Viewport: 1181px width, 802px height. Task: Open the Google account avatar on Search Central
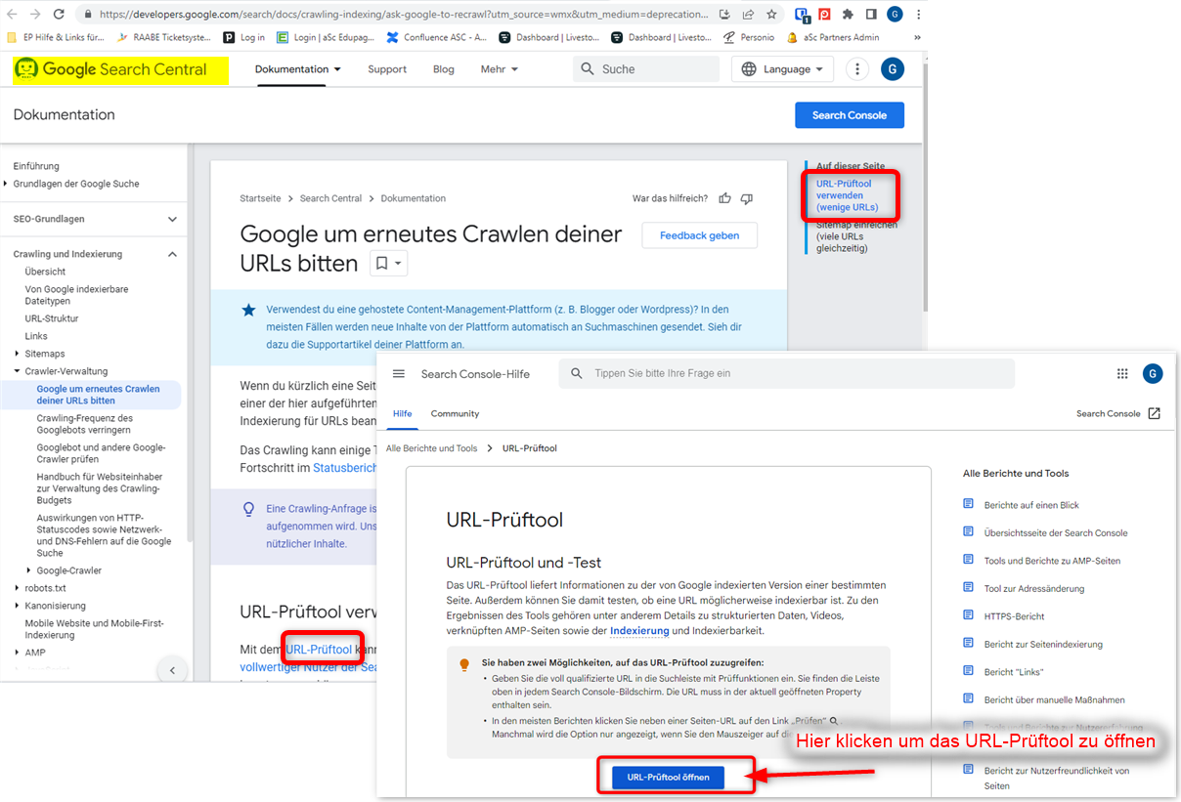coord(892,69)
